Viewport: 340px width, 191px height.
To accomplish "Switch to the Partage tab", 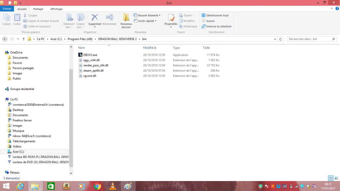I will 38,9.
